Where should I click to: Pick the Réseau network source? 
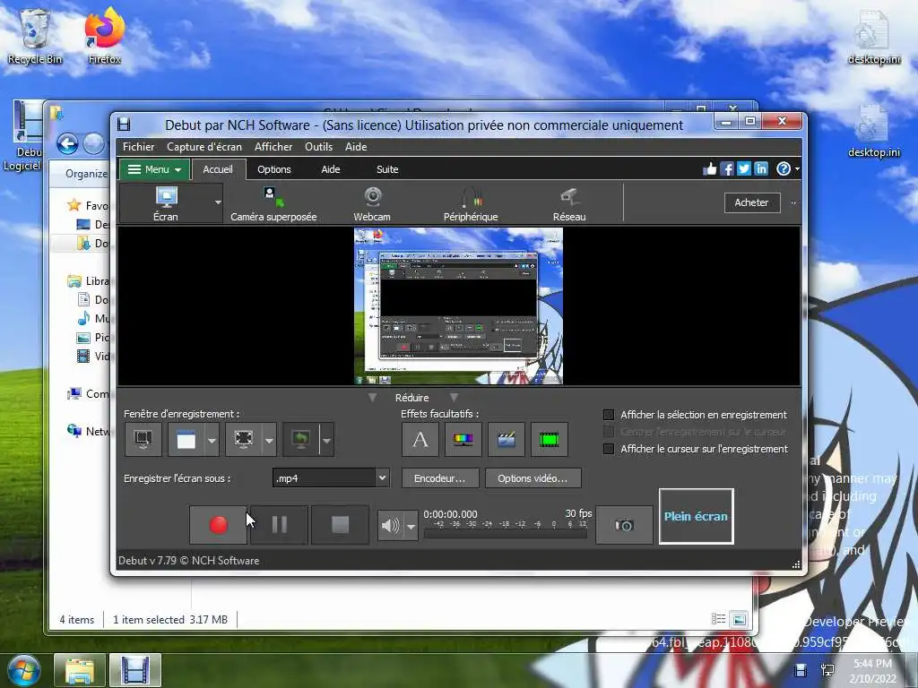click(569, 203)
